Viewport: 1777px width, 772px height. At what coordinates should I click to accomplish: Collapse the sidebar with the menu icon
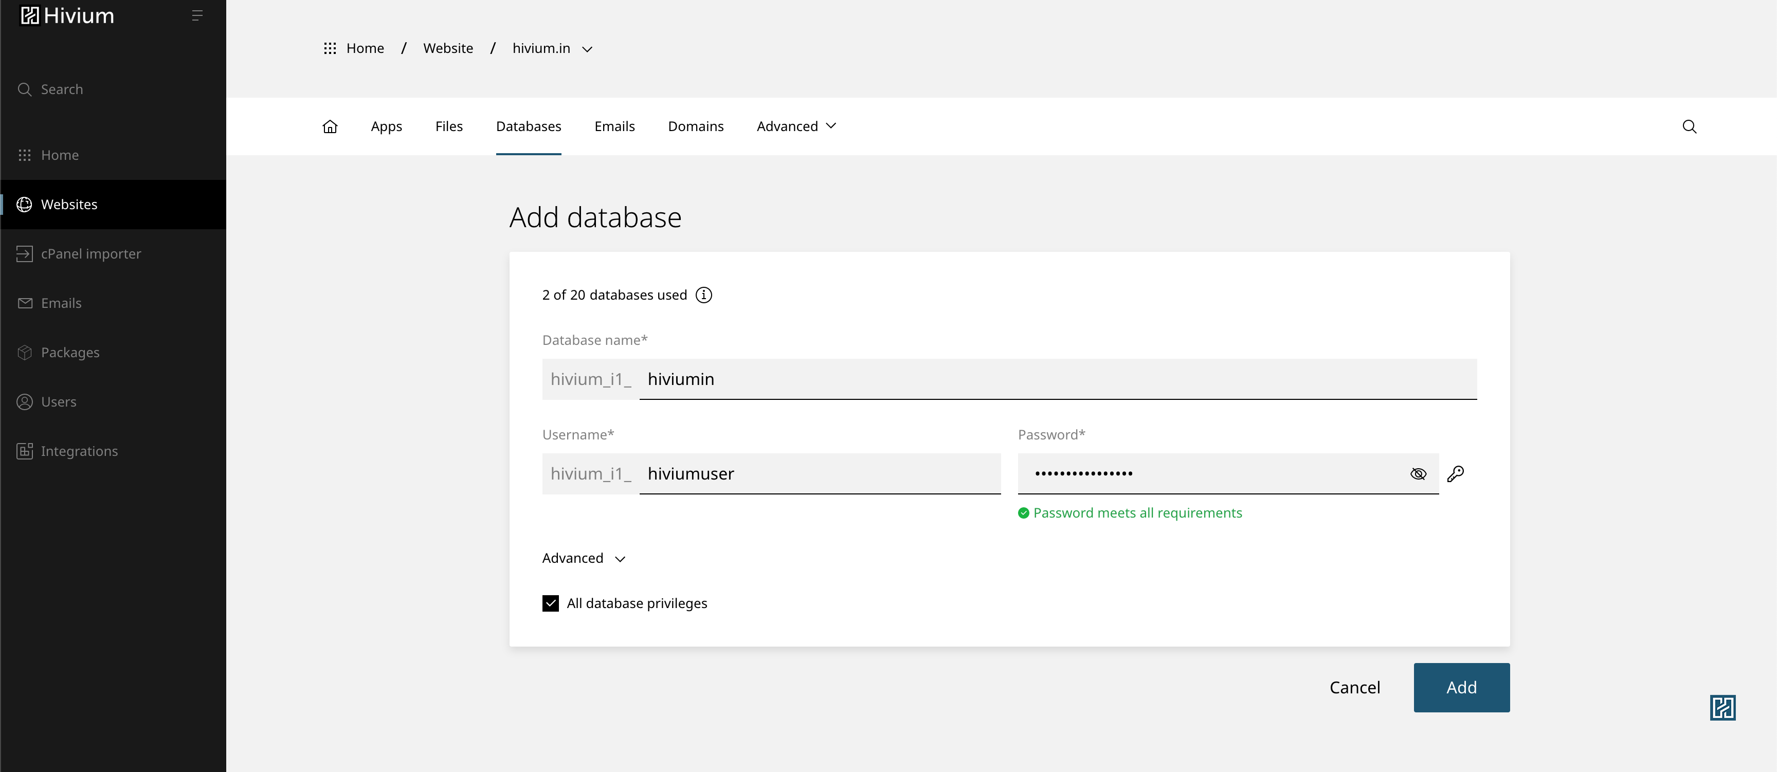pyautogui.click(x=197, y=15)
